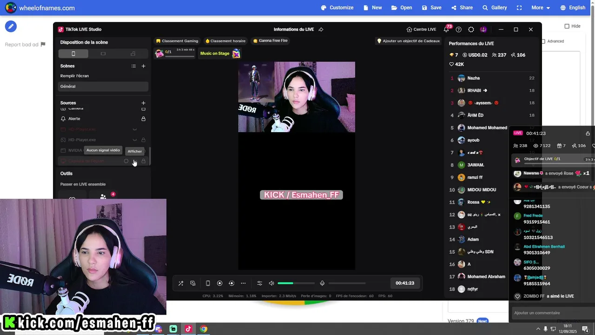Select the Alerte source row
The width and height of the screenshot is (595, 335).
(103, 119)
